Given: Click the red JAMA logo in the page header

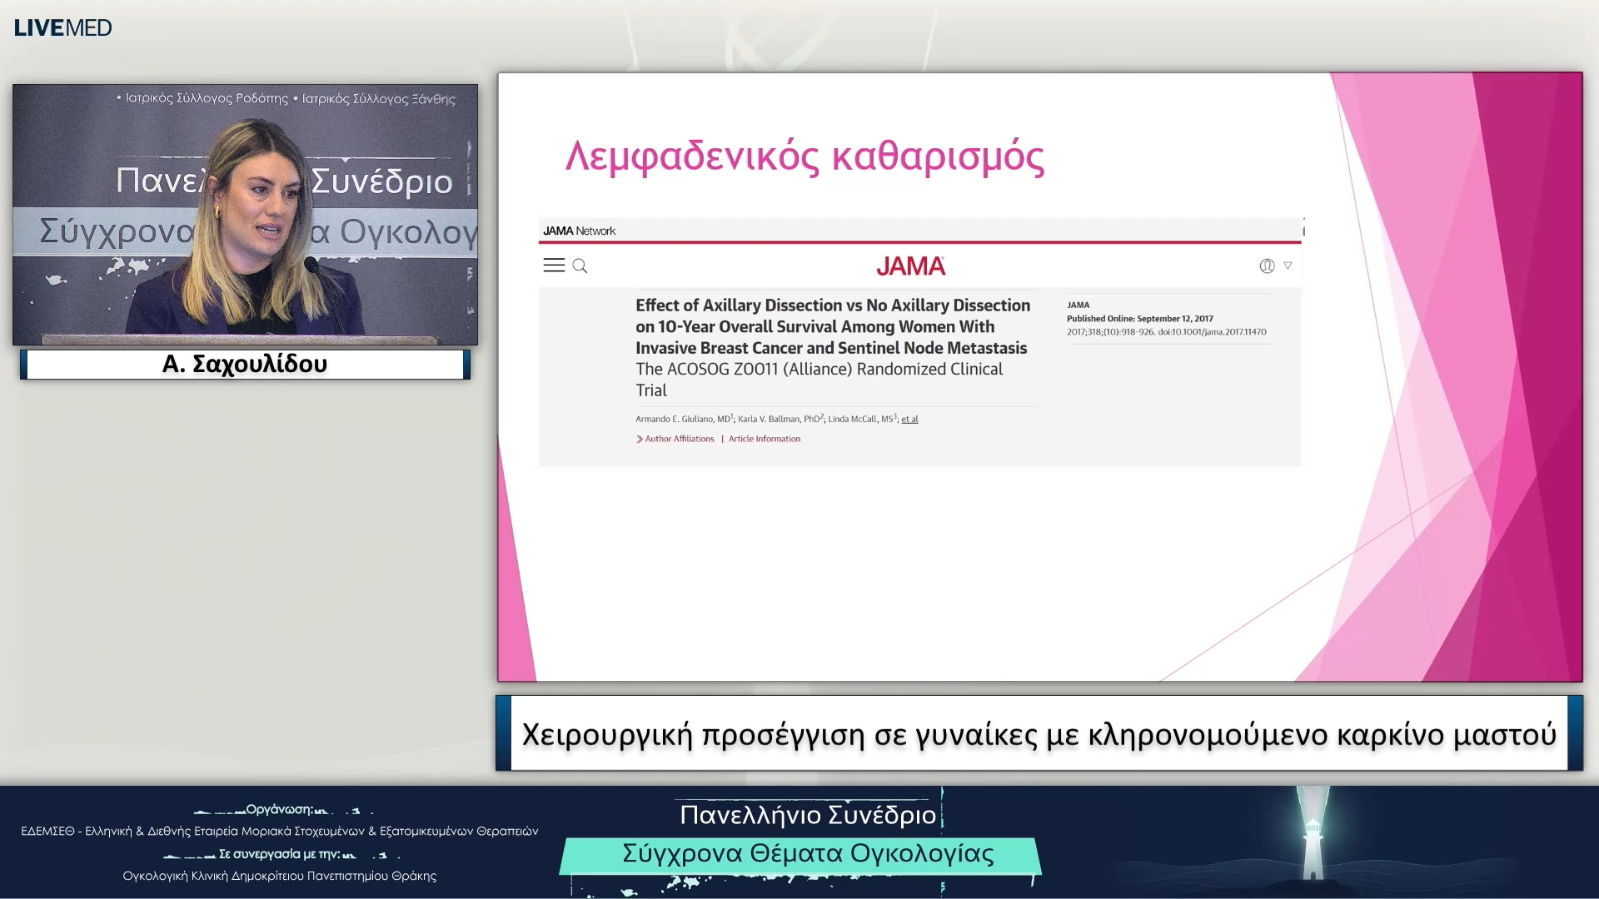Looking at the screenshot, I should coord(910,265).
